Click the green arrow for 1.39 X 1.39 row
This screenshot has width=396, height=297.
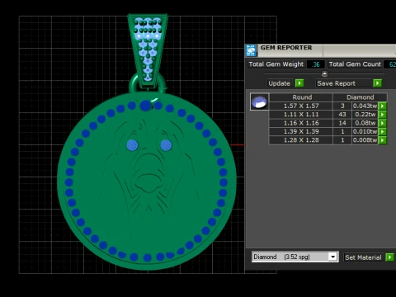pyautogui.click(x=382, y=131)
